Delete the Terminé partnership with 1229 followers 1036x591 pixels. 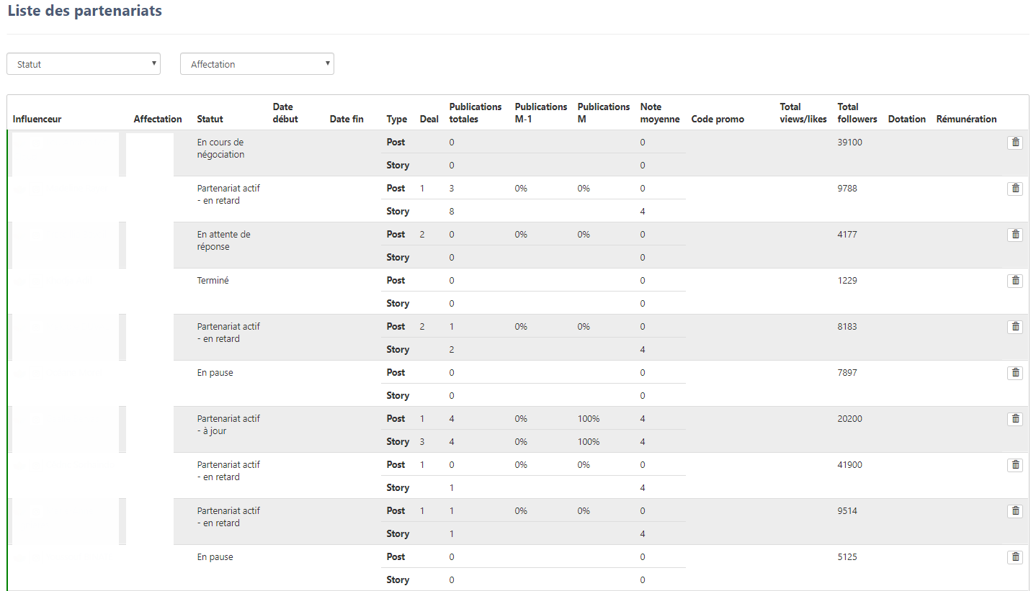[x=1015, y=281]
